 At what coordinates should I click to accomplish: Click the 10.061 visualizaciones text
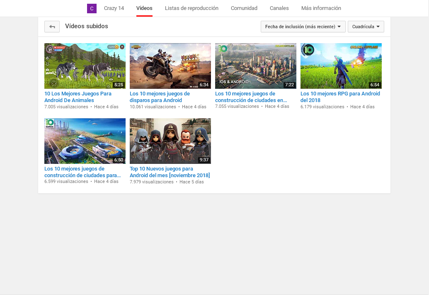153,107
